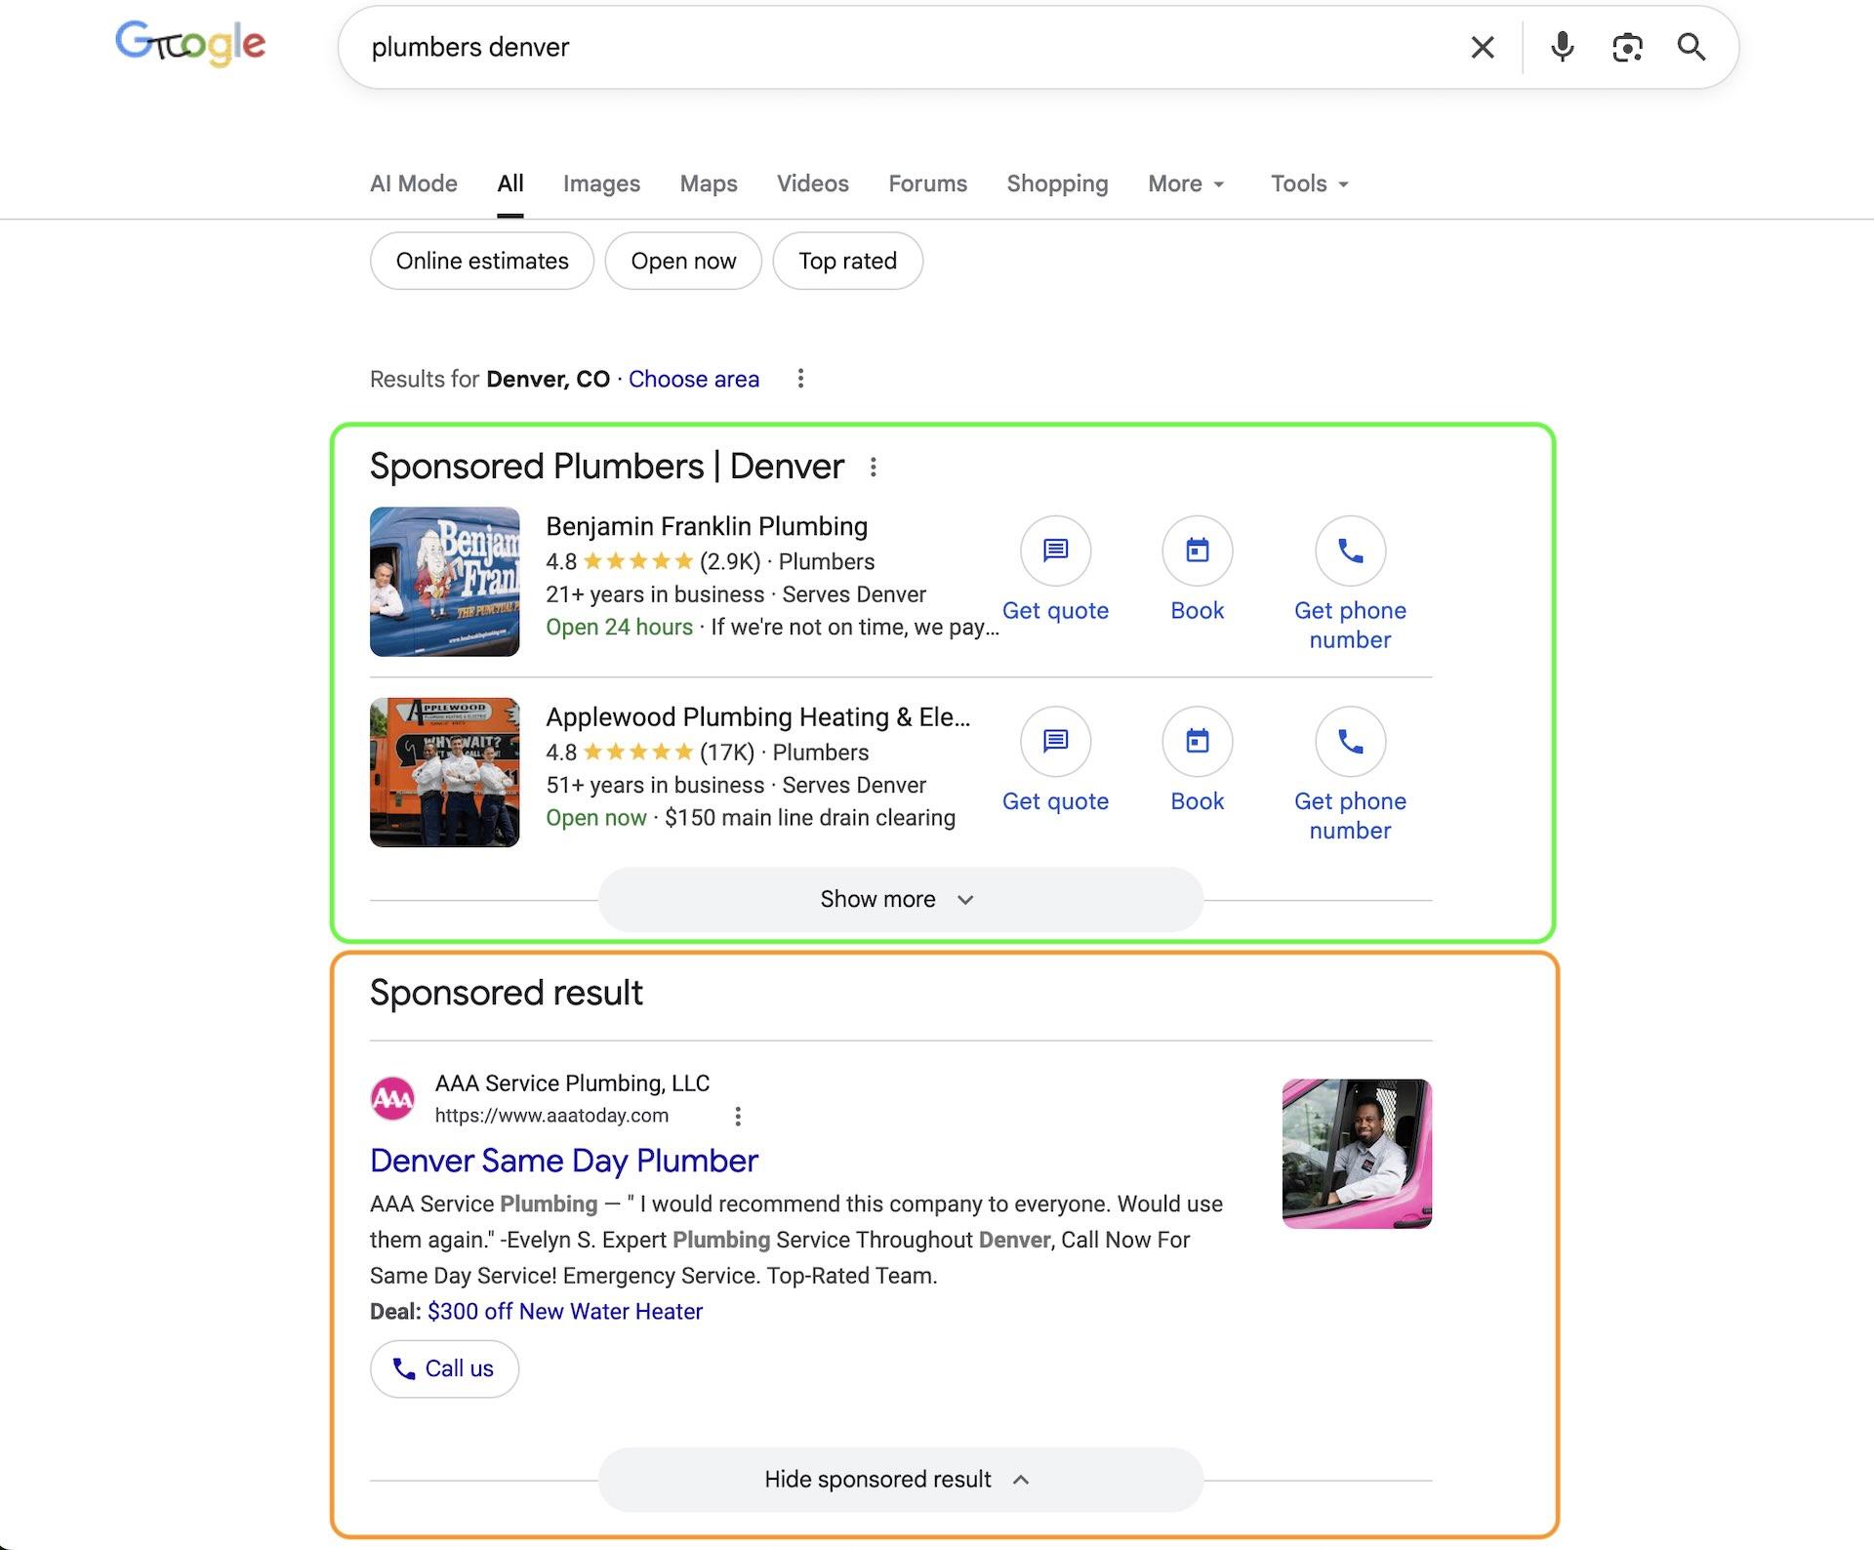Click the $300 off New Water Heater deal
Viewport: 1874px width, 1550px height.
click(564, 1311)
